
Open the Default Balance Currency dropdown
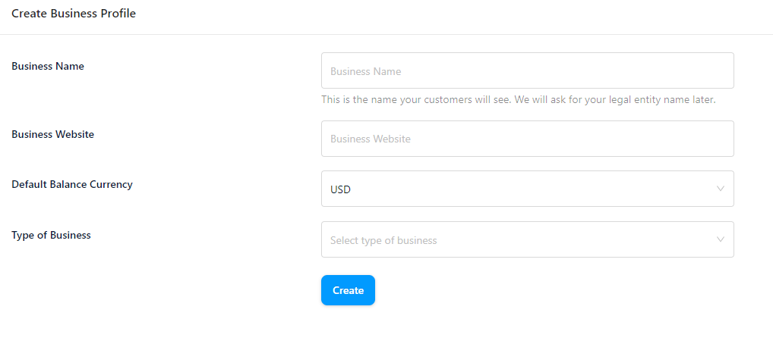click(x=528, y=189)
